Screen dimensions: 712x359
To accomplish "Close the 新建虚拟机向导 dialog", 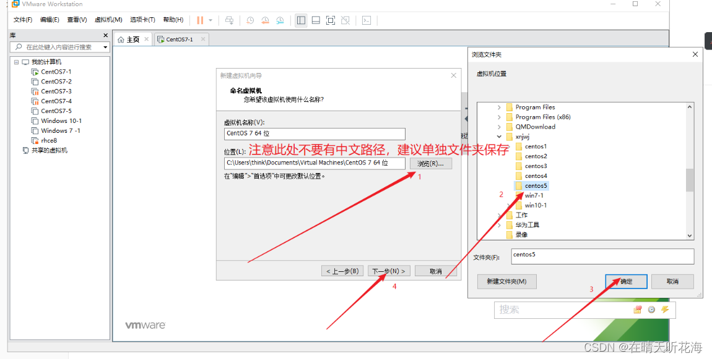I will pyautogui.click(x=453, y=76).
